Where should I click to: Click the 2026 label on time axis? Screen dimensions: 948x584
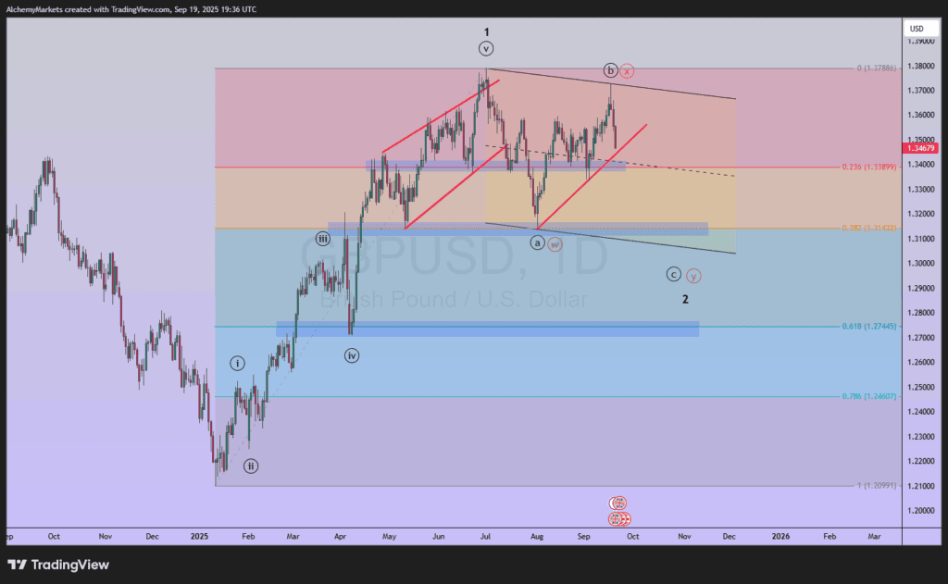point(780,536)
